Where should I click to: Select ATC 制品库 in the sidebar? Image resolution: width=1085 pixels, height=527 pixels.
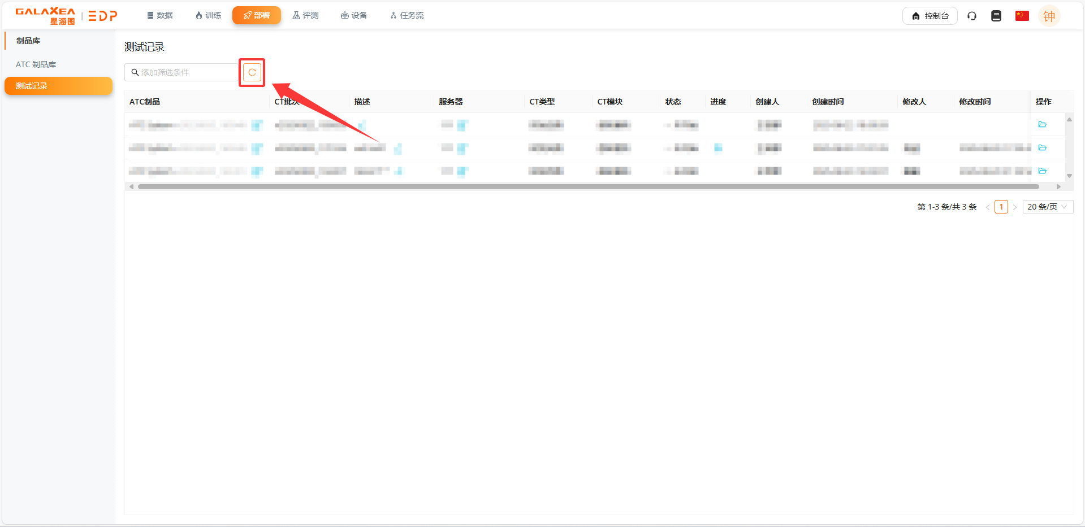point(36,64)
